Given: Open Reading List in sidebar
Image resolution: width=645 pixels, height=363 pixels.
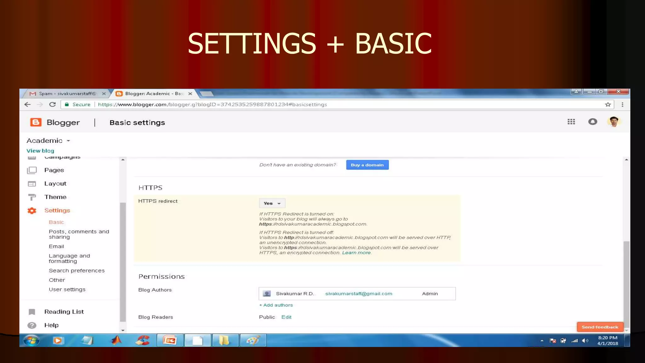Looking at the screenshot, I should click(x=64, y=312).
